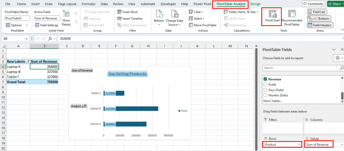Expand the Clear dropdown
The width and height of the screenshot is (344, 151).
(196, 12)
